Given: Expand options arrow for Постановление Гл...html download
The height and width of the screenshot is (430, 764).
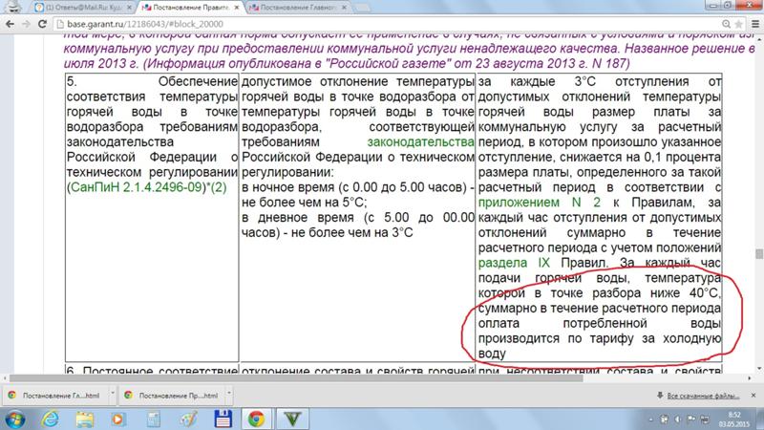Looking at the screenshot, I should coord(112,393).
